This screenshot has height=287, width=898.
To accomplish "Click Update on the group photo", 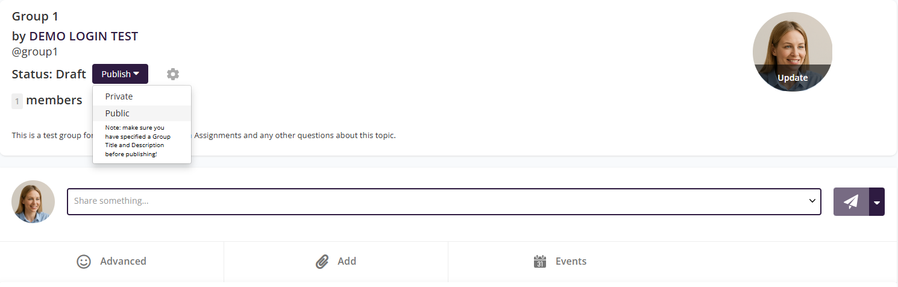I will click(x=792, y=78).
